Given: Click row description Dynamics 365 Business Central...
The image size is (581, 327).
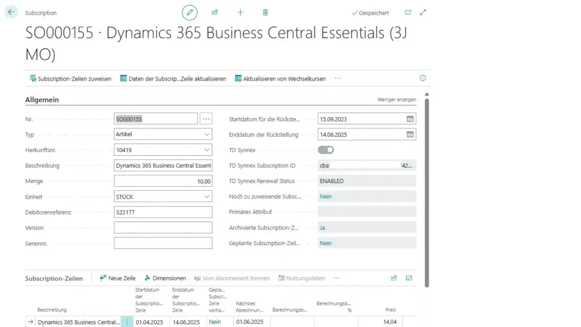Looking at the screenshot, I should pyautogui.click(x=78, y=322).
